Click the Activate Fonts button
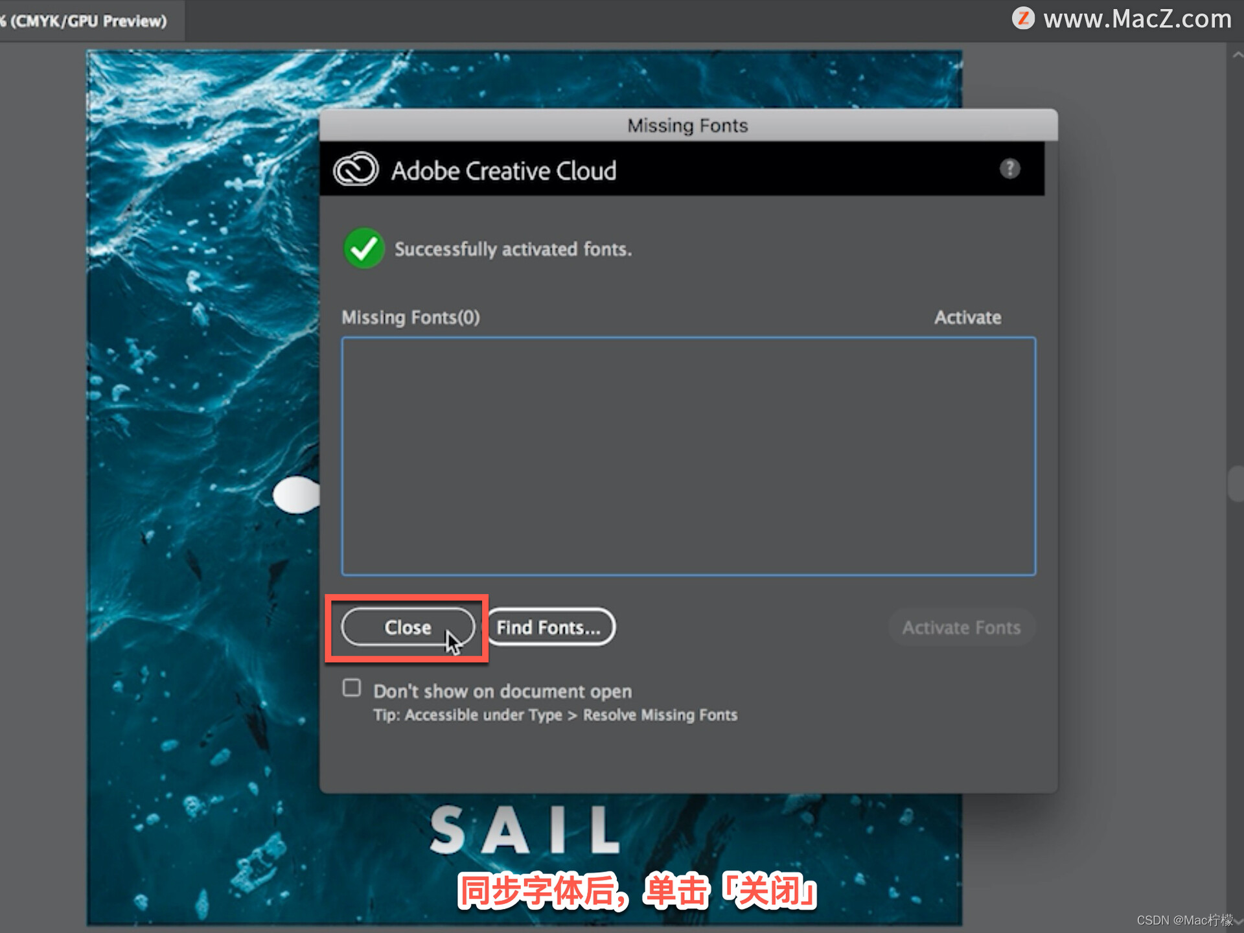This screenshot has width=1244, height=933. click(x=961, y=627)
